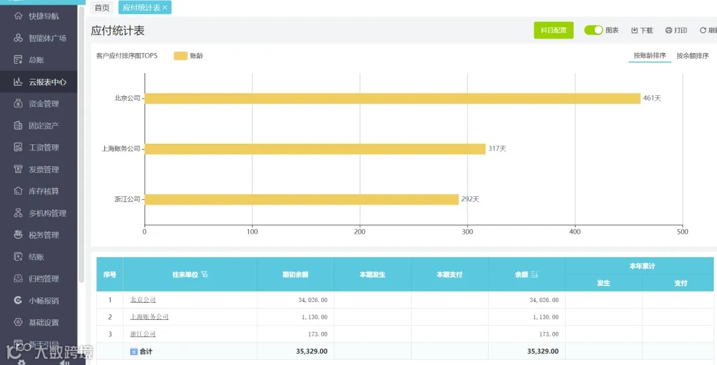Open the 浙江公司 link in table
Screen dimensions: 717x365
[143, 334]
